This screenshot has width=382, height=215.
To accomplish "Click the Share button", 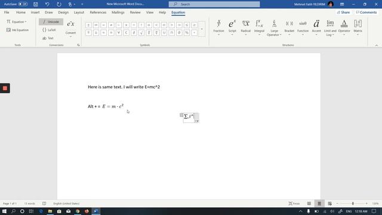I will pyautogui.click(x=343, y=13).
